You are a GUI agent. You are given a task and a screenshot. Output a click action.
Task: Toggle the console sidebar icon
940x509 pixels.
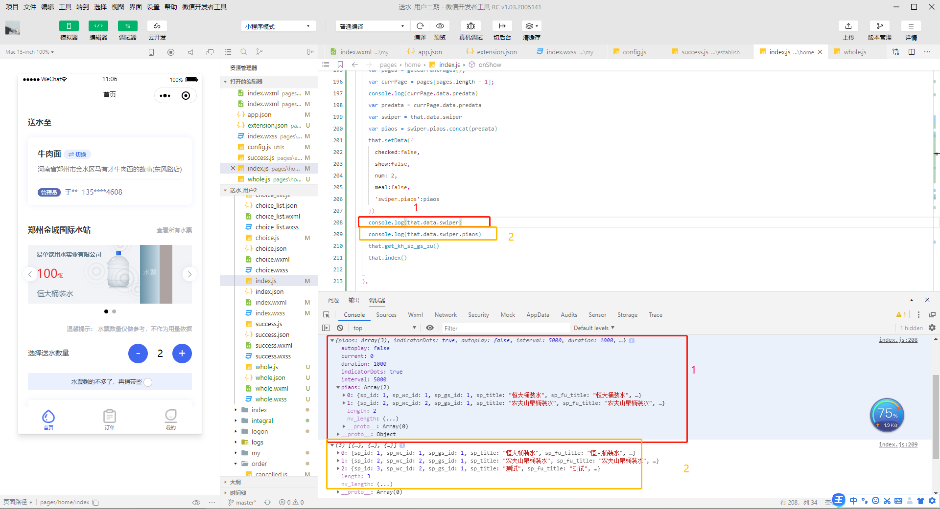point(326,328)
